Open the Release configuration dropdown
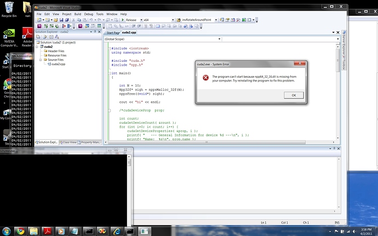Screen dimensions: 378x236 click(141, 20)
